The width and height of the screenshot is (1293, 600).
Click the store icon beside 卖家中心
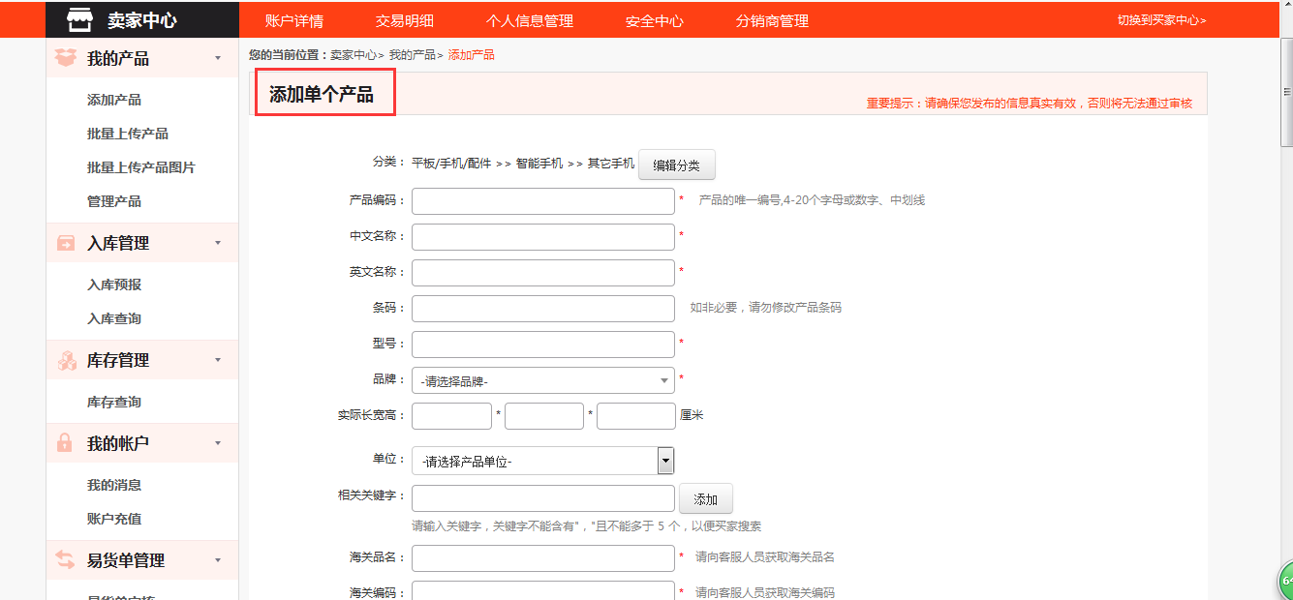pos(80,20)
